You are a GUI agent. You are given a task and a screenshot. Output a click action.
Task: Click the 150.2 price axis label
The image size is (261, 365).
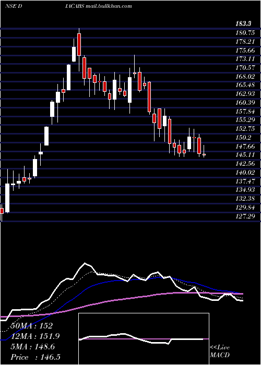244,138
